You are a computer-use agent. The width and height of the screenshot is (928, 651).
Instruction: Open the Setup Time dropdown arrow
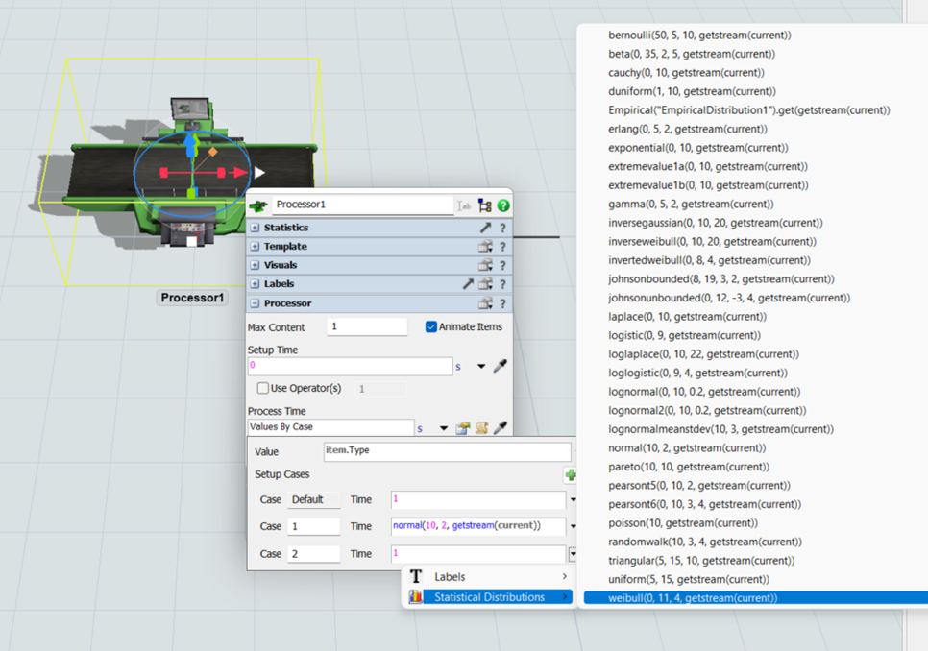click(x=481, y=366)
